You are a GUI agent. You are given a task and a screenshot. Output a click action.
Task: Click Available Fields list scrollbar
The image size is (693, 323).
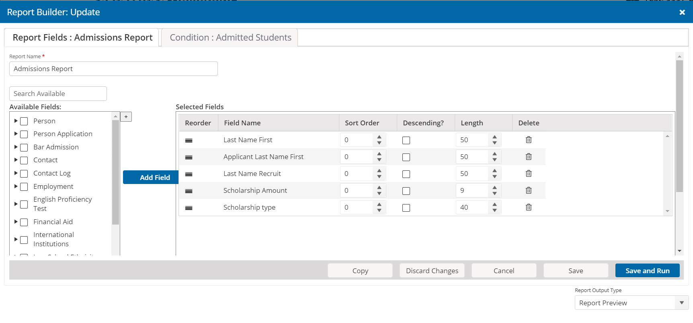point(115,172)
